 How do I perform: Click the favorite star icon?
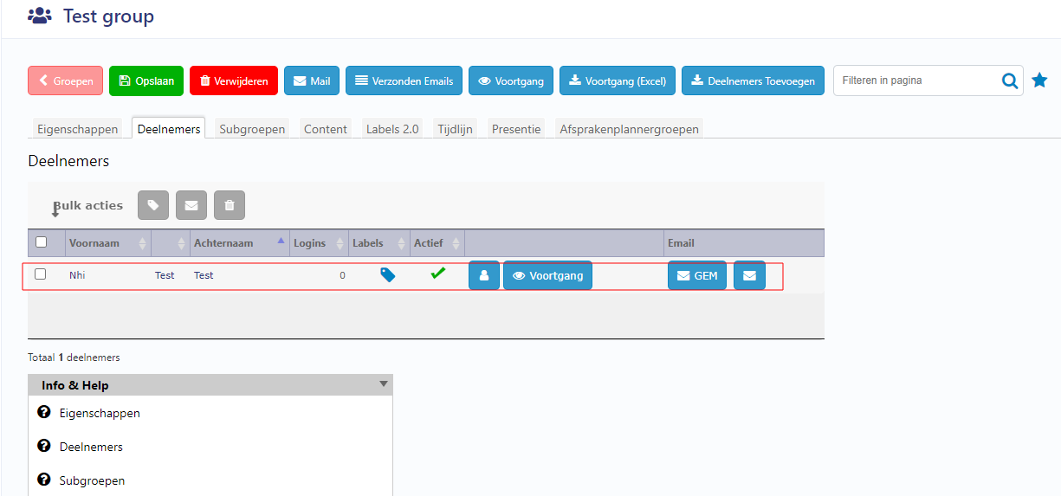point(1039,81)
